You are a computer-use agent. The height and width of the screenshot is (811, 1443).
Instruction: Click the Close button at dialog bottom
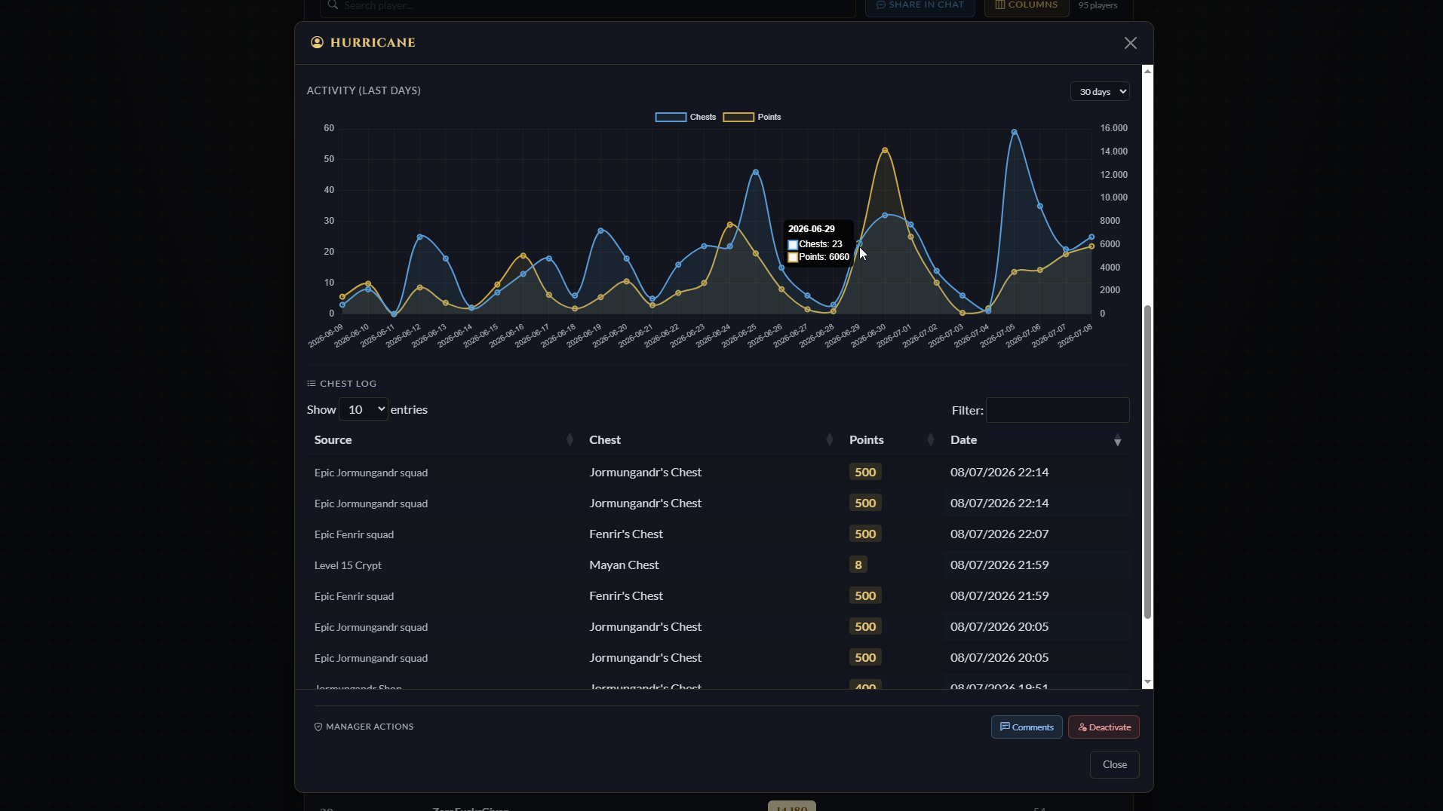(1114, 764)
